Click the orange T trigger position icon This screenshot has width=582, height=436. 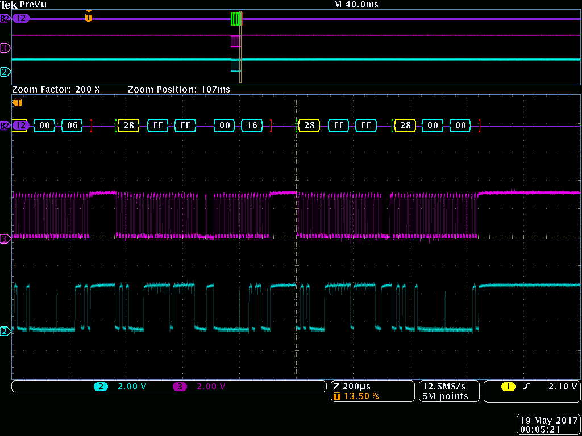(337, 396)
